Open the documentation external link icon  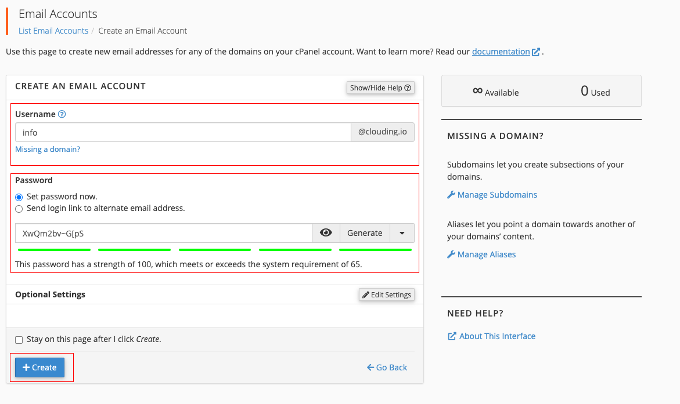(x=536, y=52)
